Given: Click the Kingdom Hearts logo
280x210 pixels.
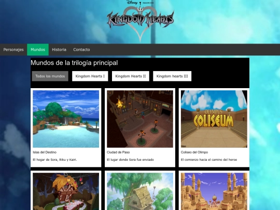Looking at the screenshot, I should pyautogui.click(x=141, y=21).
